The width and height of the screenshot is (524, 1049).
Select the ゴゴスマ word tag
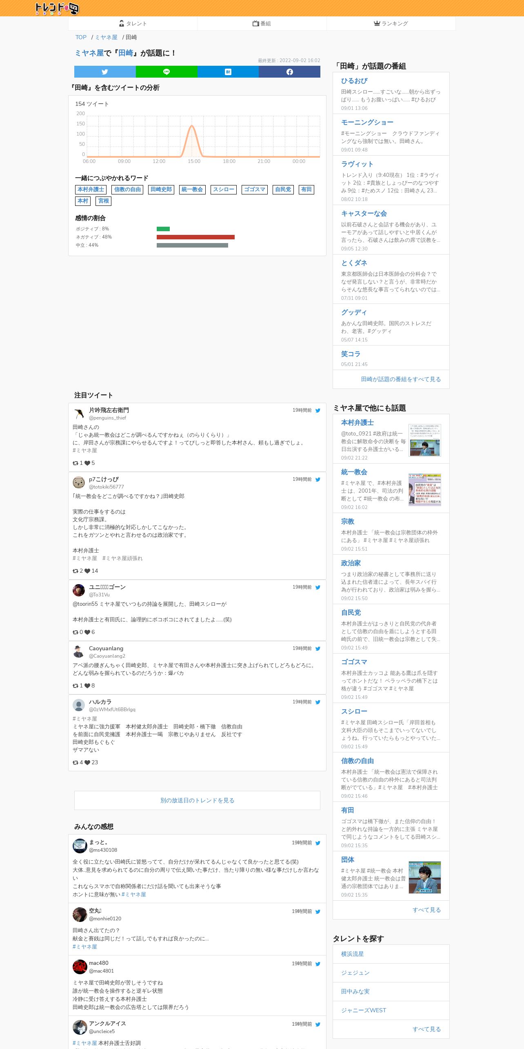point(255,190)
